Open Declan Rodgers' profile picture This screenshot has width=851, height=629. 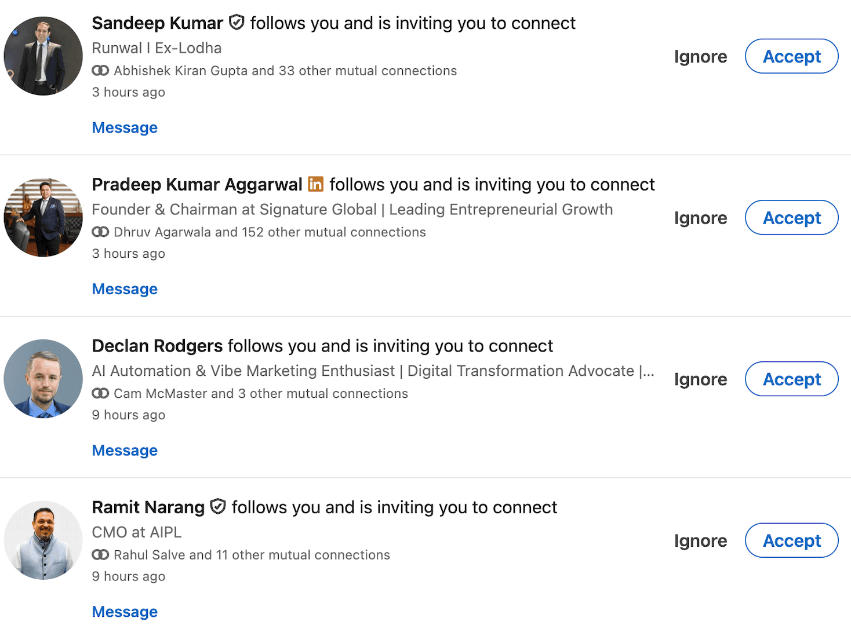pyautogui.click(x=43, y=379)
